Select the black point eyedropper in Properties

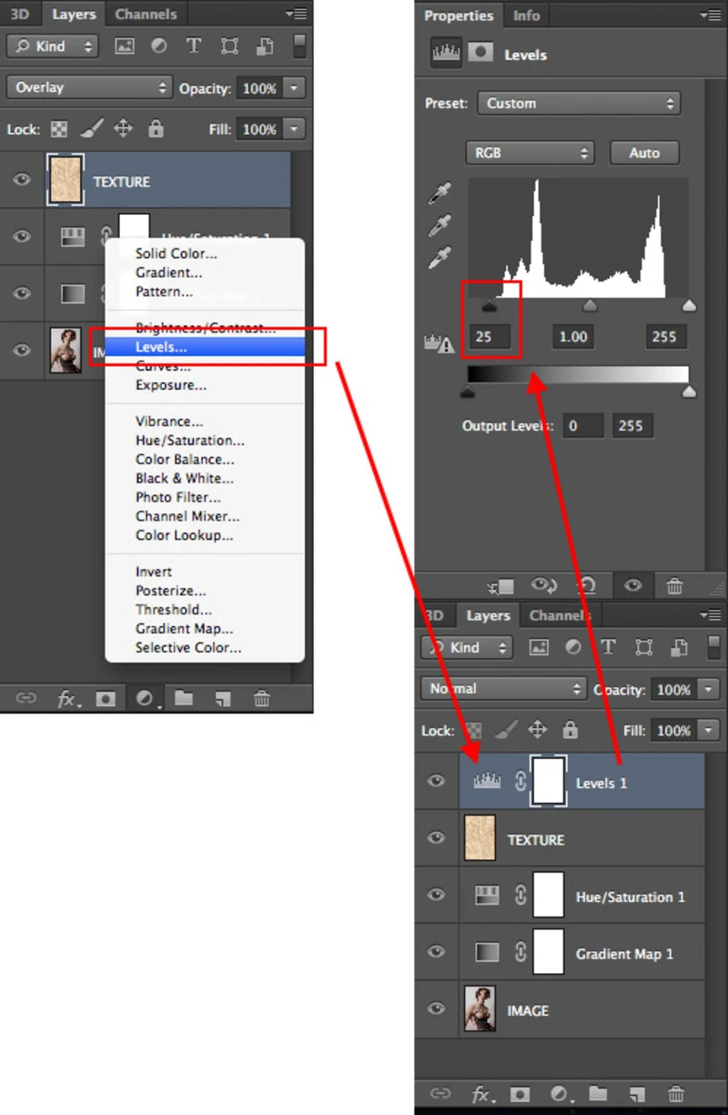(440, 194)
